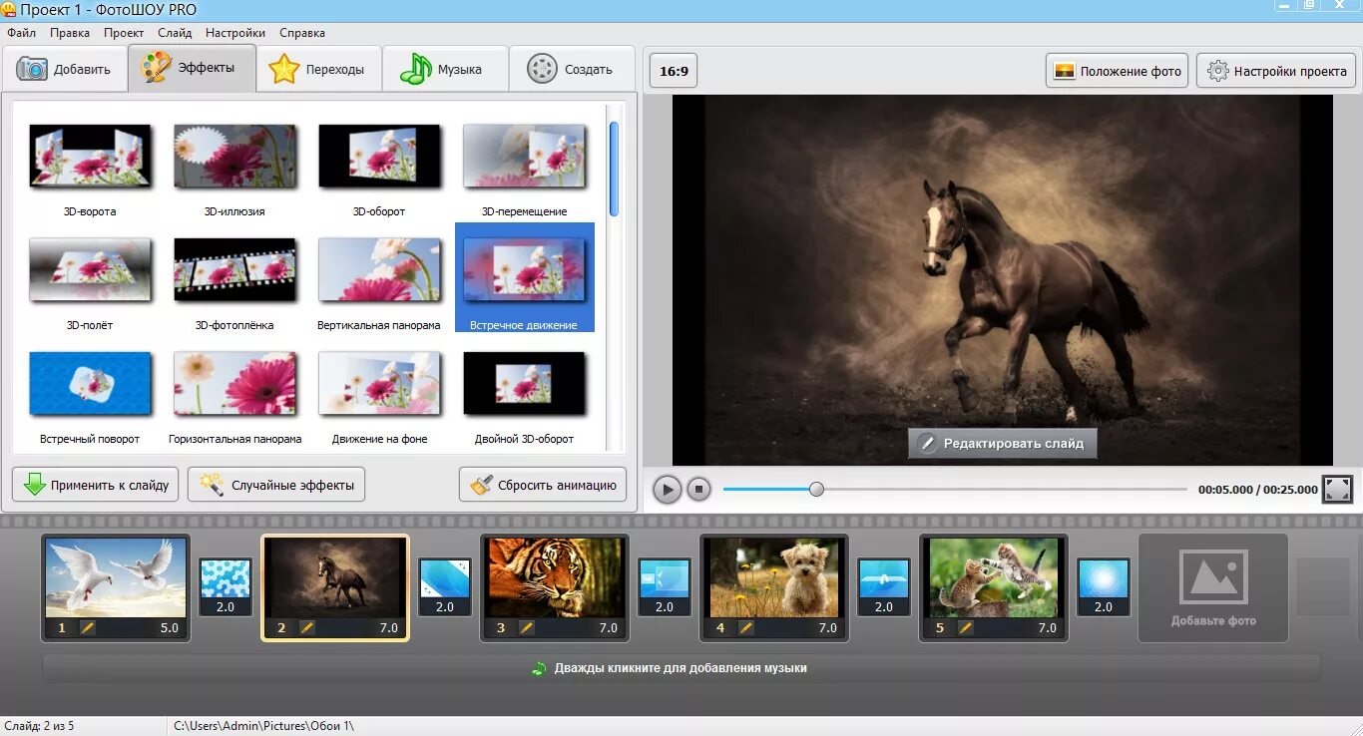Click the time counter 00:05.000 / 00:25.000
This screenshot has width=1363, height=736.
coord(1257,490)
